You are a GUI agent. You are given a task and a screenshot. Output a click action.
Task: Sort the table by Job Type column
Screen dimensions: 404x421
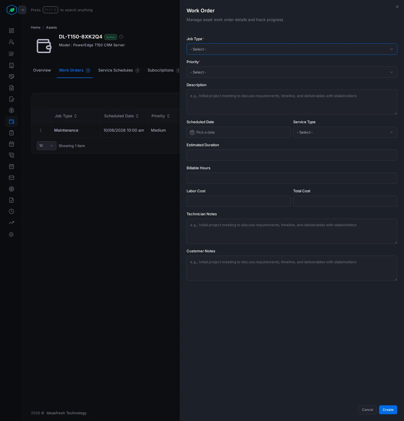point(66,116)
